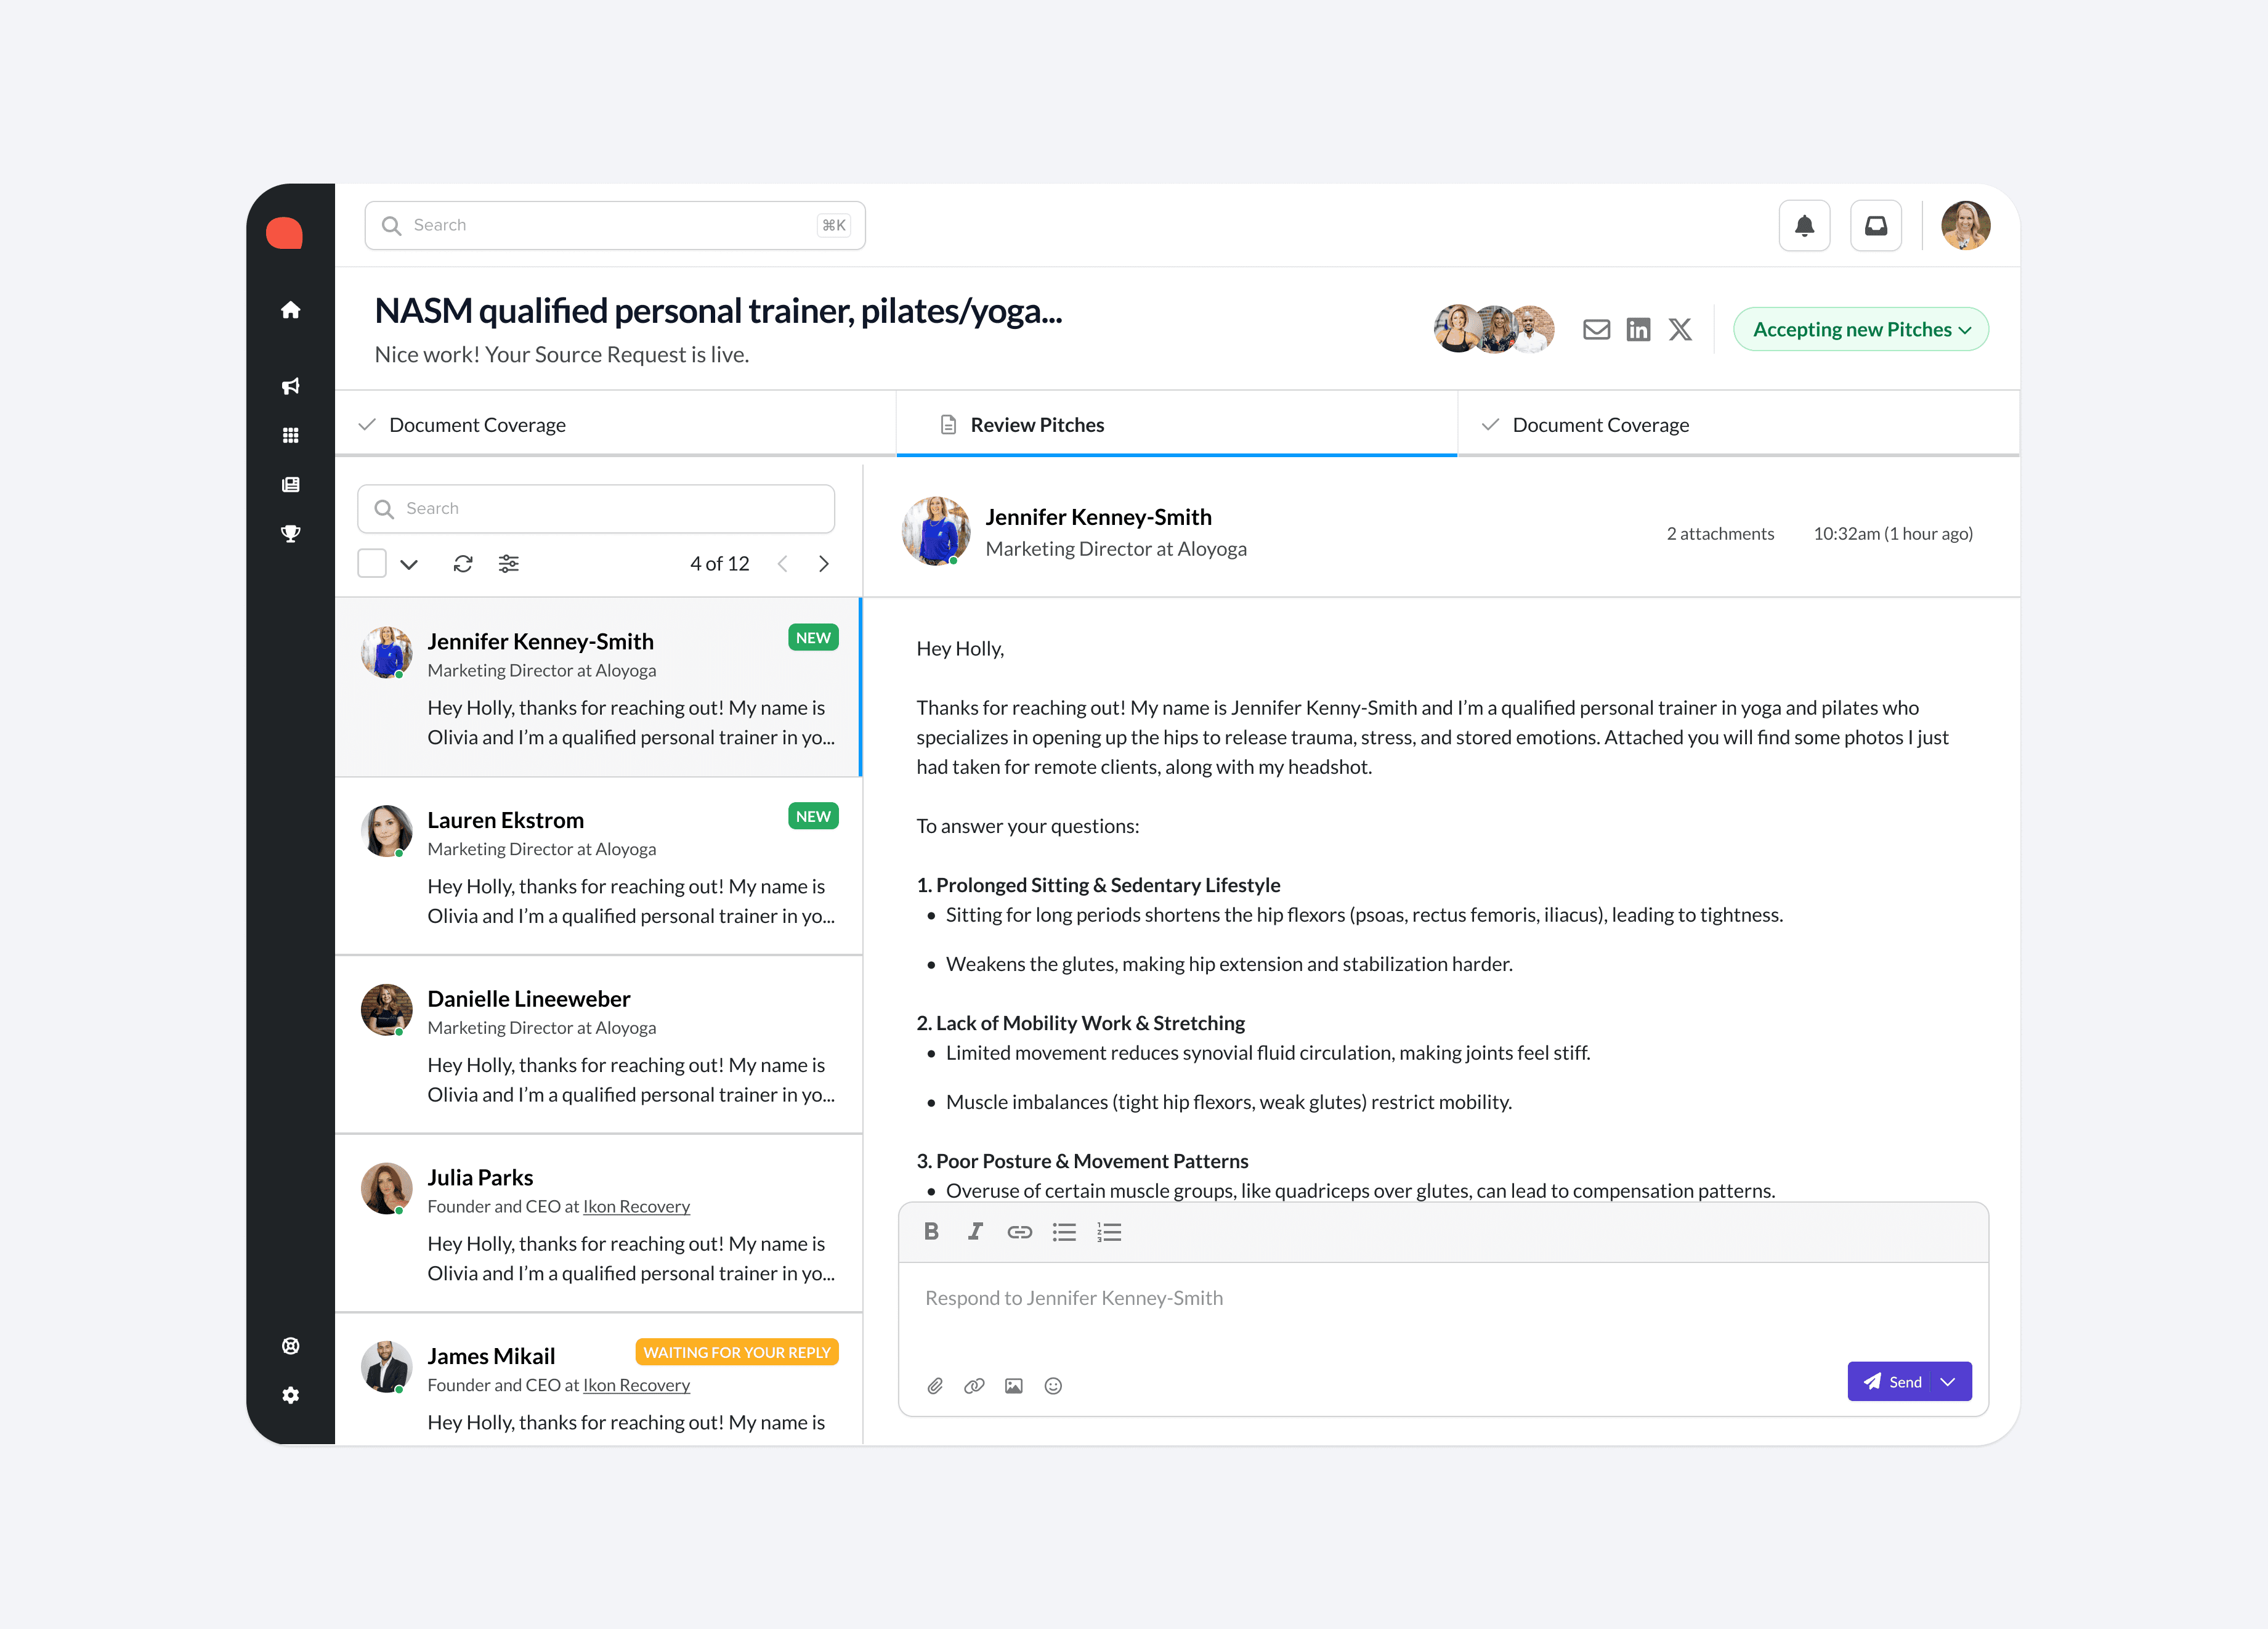Open Ikon Recovery link under Julia Parks
The image size is (2268, 1629).
(x=636, y=1207)
